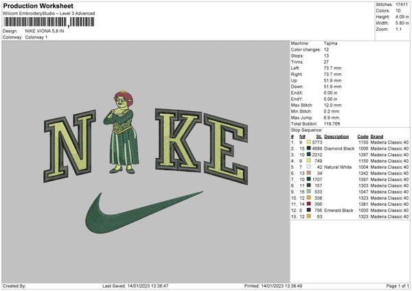The image size is (412, 291).
Task: Click thread code 1006 in row 2
Action: pyautogui.click(x=363, y=149)
